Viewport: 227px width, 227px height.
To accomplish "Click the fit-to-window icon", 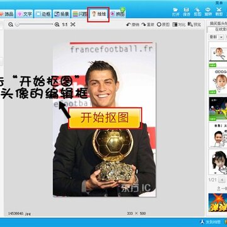I will pos(73,25).
